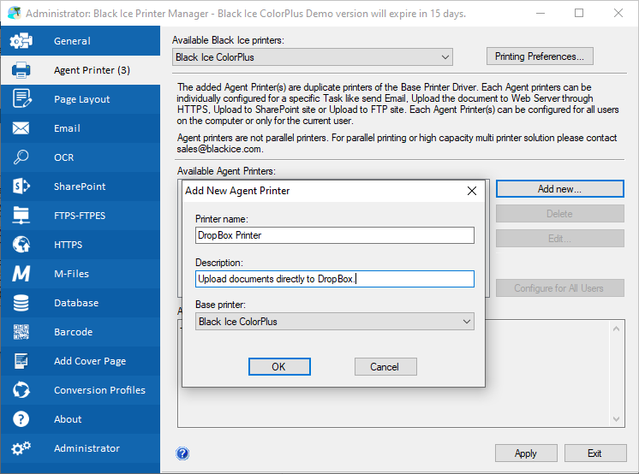The image size is (639, 474).
Task: Cancel the Add New Agent Printer dialog
Action: point(385,366)
